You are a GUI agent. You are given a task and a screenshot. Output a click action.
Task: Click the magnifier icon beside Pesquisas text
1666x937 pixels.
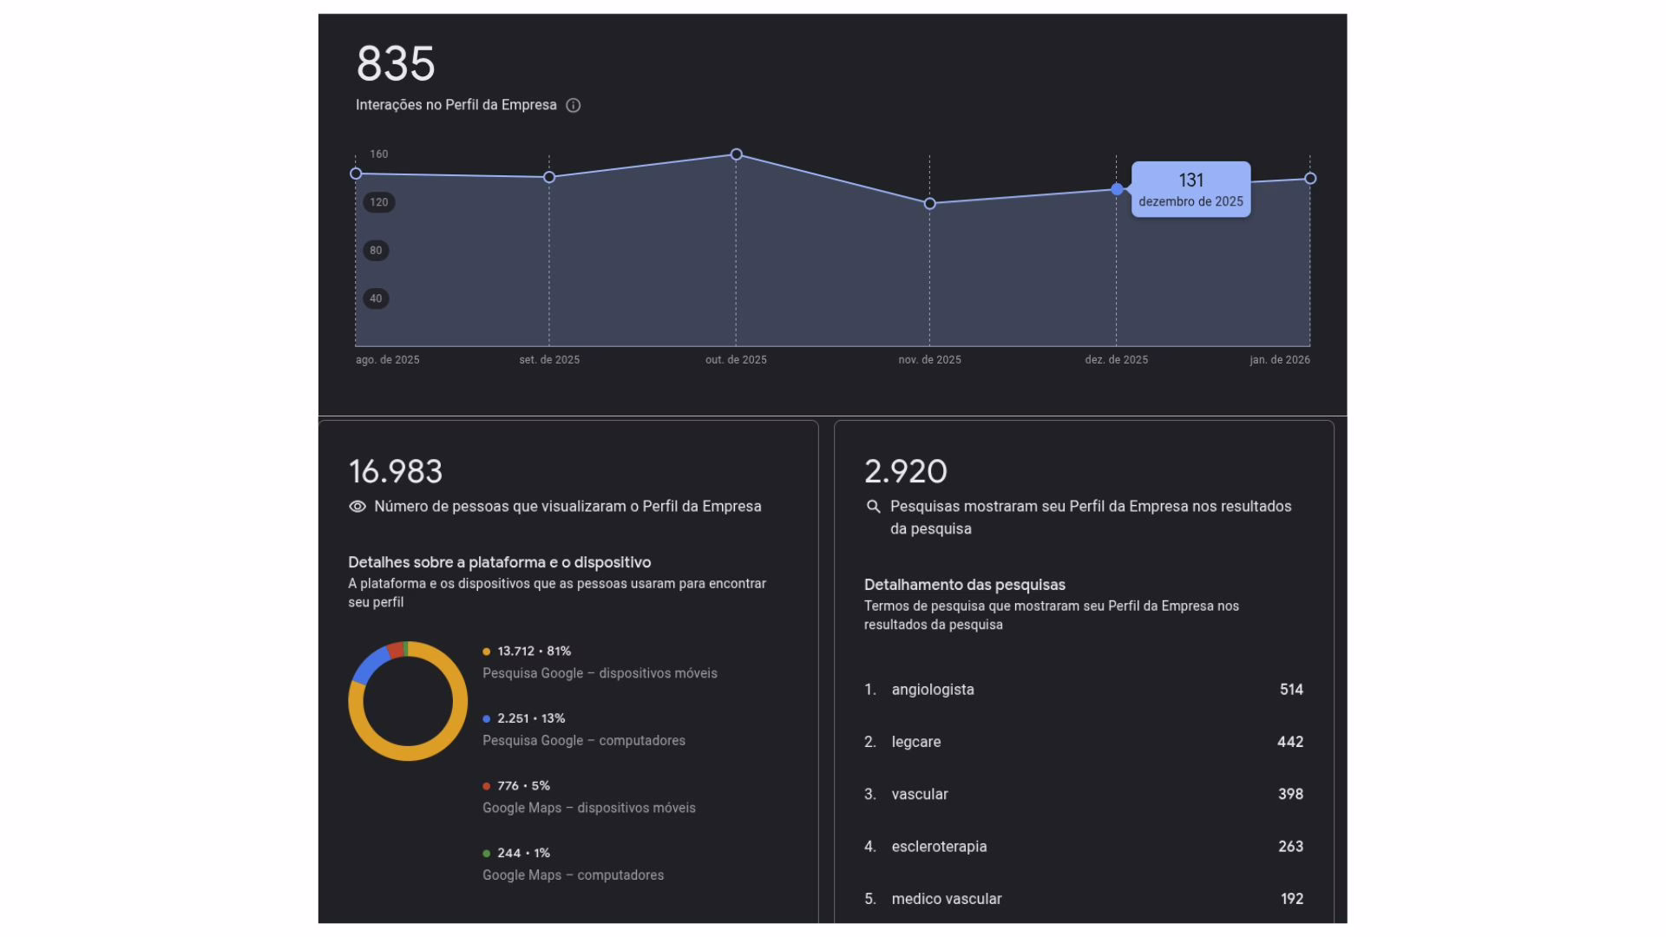pyautogui.click(x=874, y=507)
